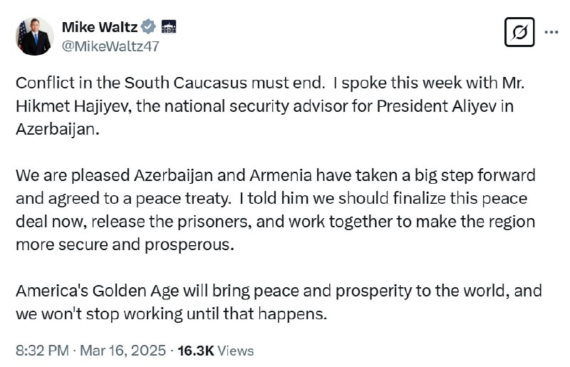The width and height of the screenshot is (570, 367).
Task: Open Mike Waltz's profile picture
Action: [x=35, y=36]
